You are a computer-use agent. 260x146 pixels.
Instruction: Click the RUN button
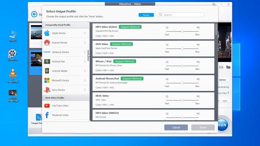point(223,125)
